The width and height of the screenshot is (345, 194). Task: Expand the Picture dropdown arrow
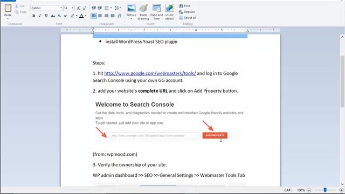pyautogui.click(x=131, y=18)
